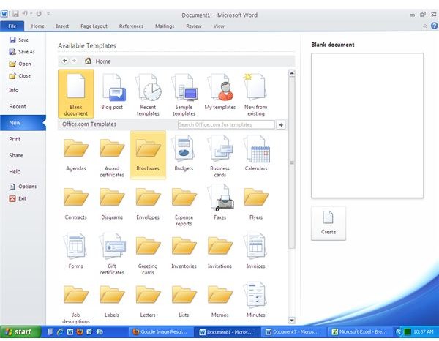The height and width of the screenshot is (341, 439).
Task: Click Exit to quit Word
Action: pos(18,198)
